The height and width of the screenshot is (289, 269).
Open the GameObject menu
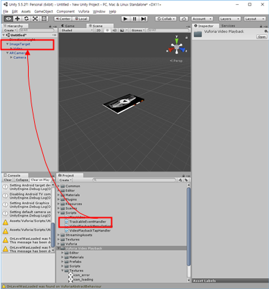(x=44, y=12)
